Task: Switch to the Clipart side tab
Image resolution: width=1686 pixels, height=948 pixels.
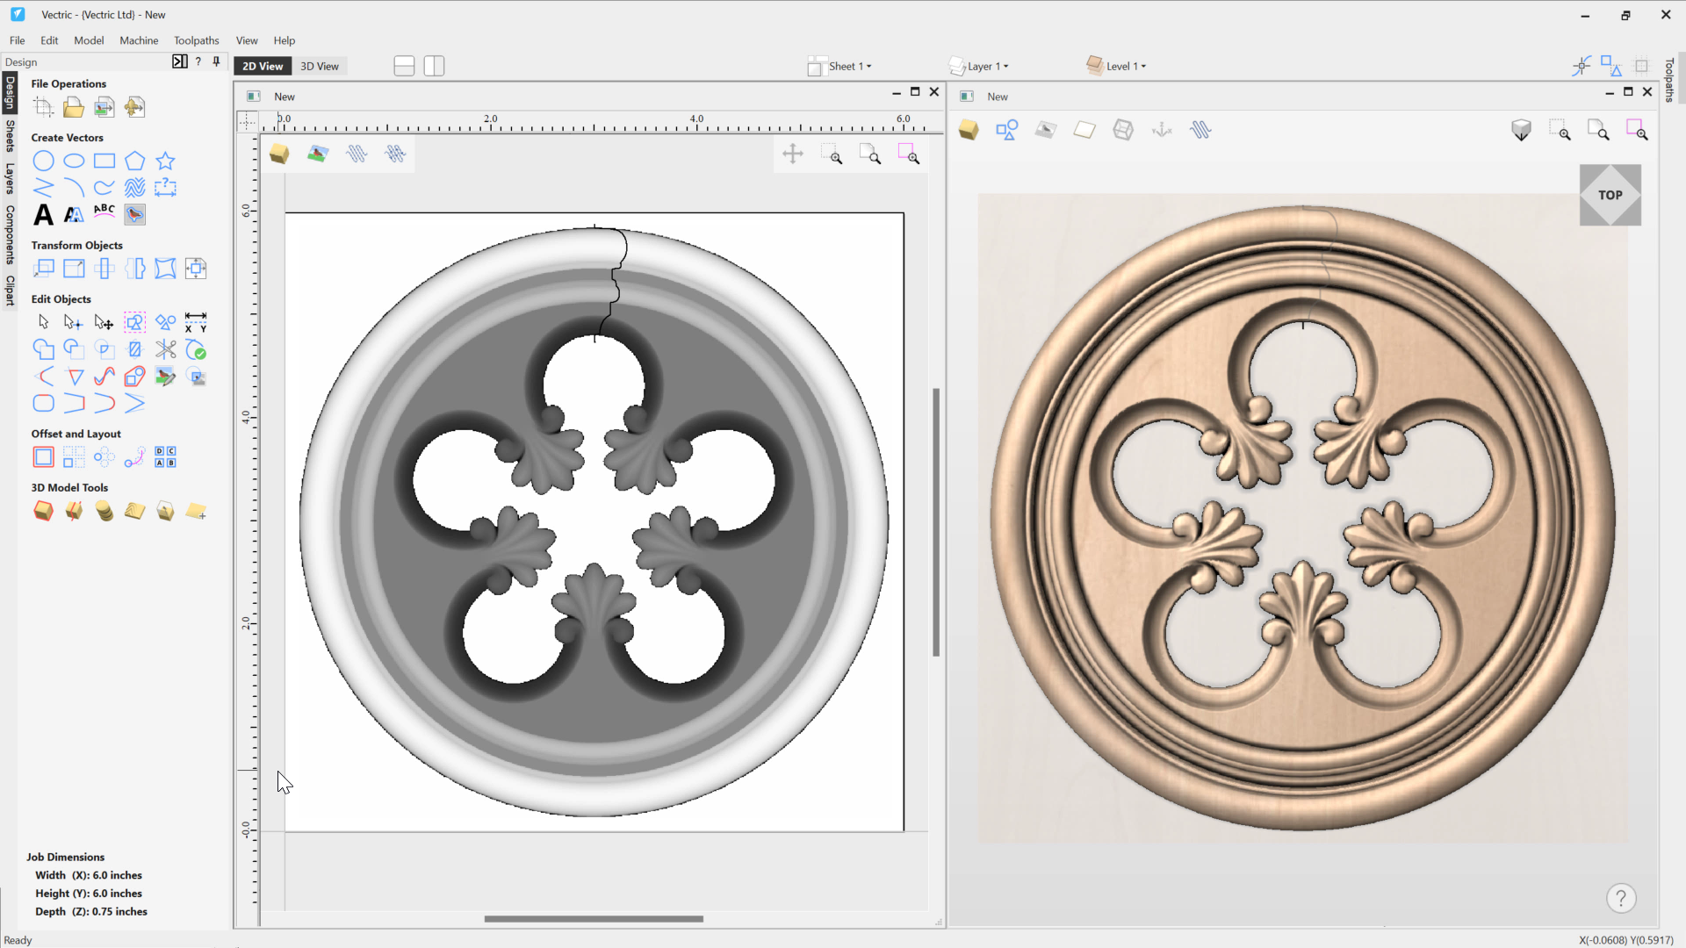Action: 10,290
